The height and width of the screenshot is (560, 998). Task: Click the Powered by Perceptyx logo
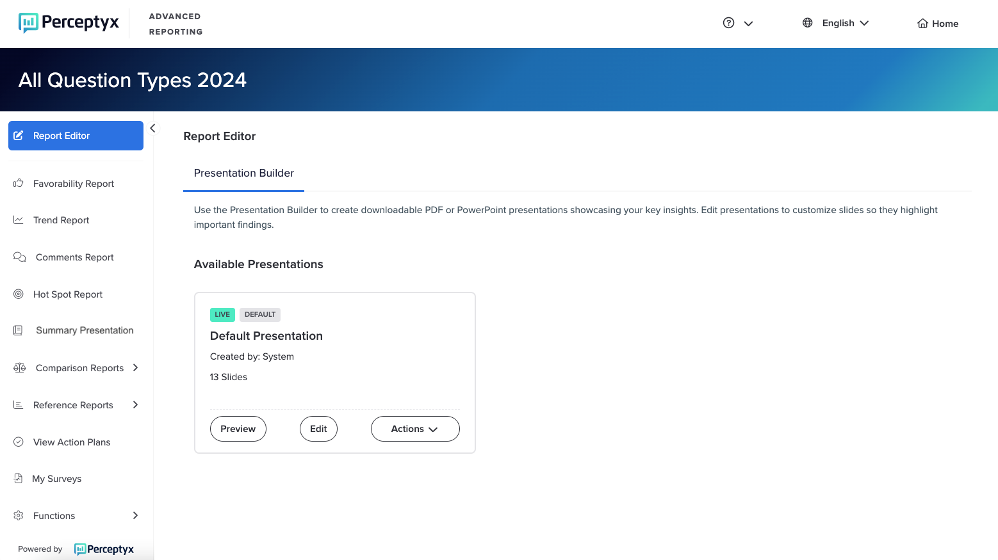pos(104,549)
